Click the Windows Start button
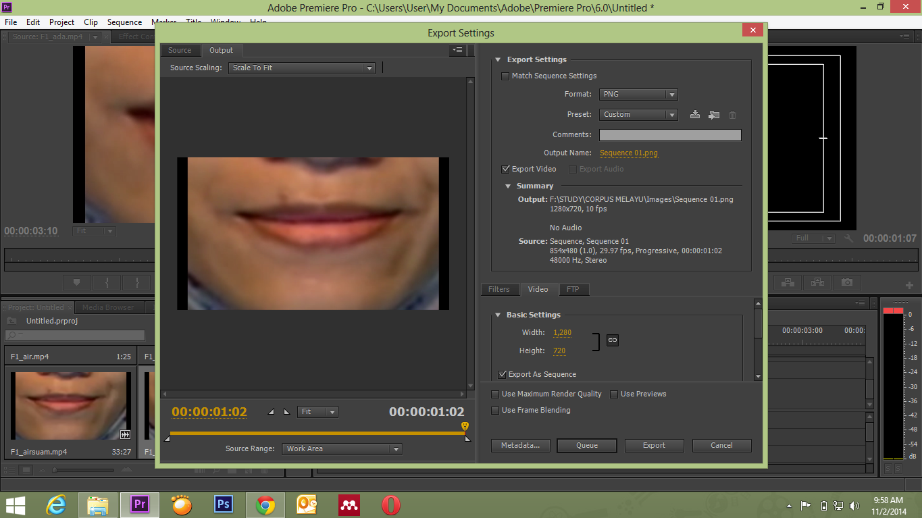Viewport: 922px width, 518px height. click(16, 504)
